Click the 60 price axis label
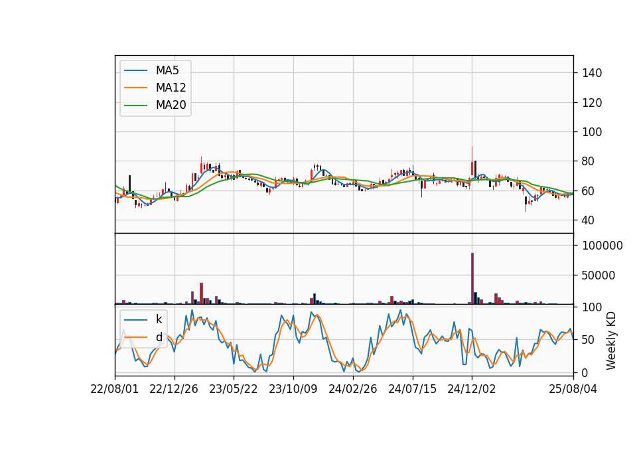Viewport: 637px width, 458px height. pyautogui.click(x=589, y=191)
